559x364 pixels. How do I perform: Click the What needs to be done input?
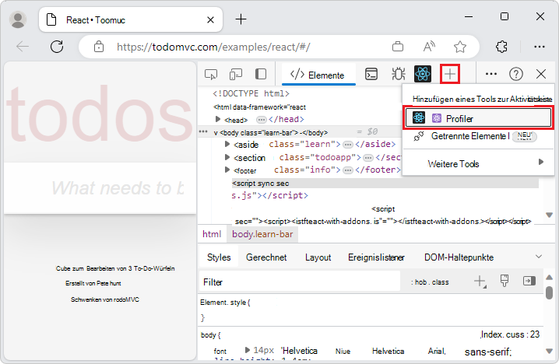100,188
